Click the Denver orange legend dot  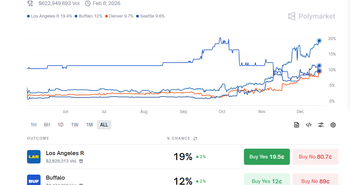click(107, 16)
